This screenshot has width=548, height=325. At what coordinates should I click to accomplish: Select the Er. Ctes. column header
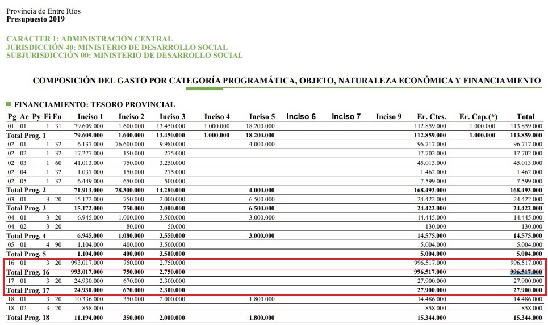pyautogui.click(x=430, y=117)
